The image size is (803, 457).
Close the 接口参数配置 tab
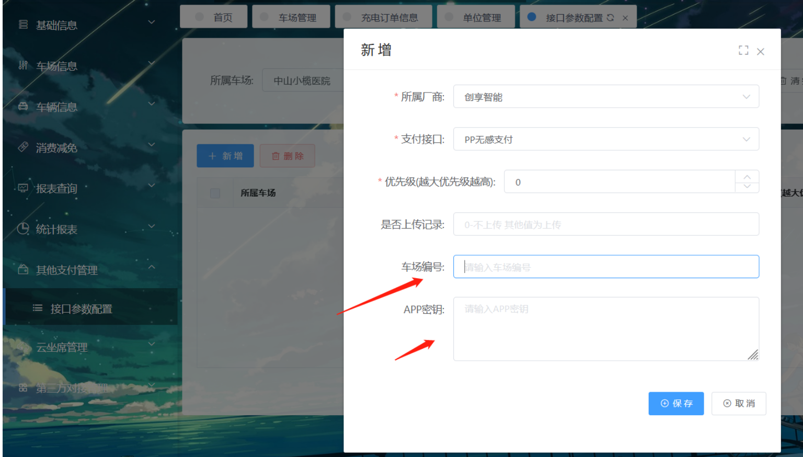[x=625, y=18]
